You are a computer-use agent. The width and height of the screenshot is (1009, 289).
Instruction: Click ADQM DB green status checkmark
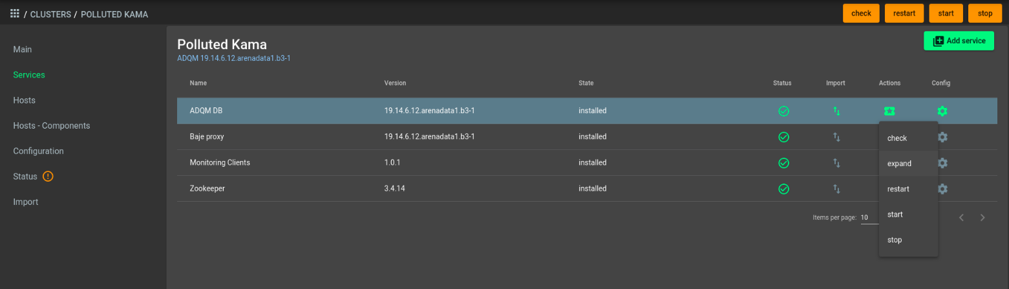pyautogui.click(x=783, y=111)
